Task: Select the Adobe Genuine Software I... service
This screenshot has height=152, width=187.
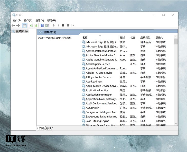Action: pos(102,60)
